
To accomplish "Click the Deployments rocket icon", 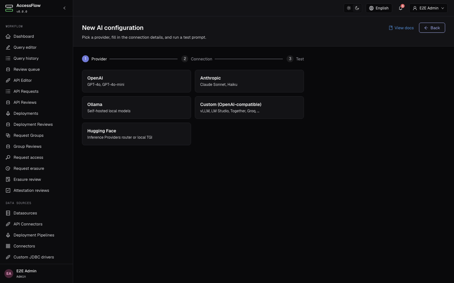I will pos(8,114).
